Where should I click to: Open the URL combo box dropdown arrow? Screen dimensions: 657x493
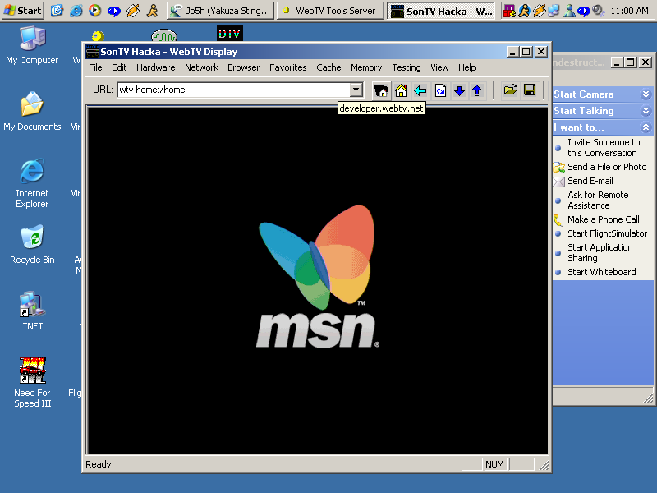pos(356,90)
